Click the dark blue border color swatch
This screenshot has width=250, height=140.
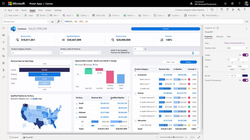[x=245, y=76]
